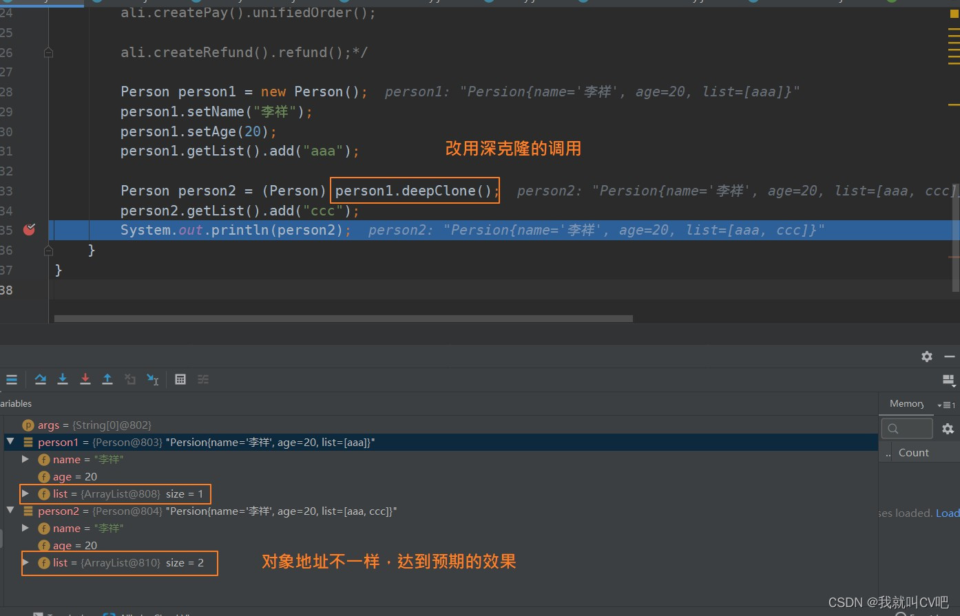Click the editor horizontal scrollbar
960x616 pixels.
343,319
